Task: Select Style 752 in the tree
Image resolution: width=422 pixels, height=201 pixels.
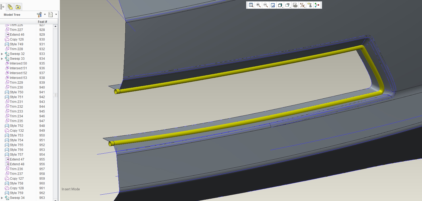Action: pyautogui.click(x=17, y=126)
